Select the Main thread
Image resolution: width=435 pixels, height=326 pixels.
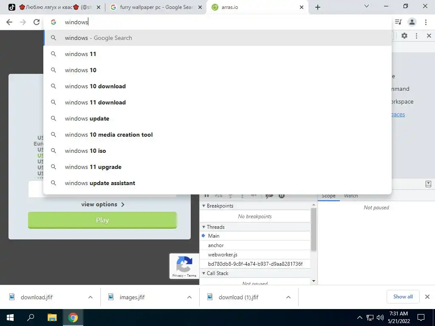[255, 236]
